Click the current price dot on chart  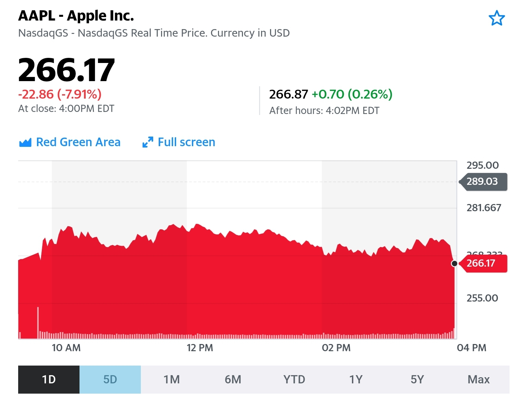pyautogui.click(x=454, y=264)
